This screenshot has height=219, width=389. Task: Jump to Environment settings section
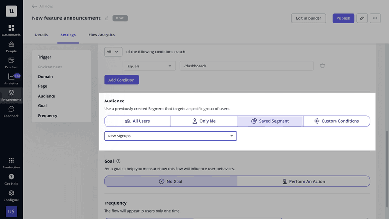(x=50, y=67)
